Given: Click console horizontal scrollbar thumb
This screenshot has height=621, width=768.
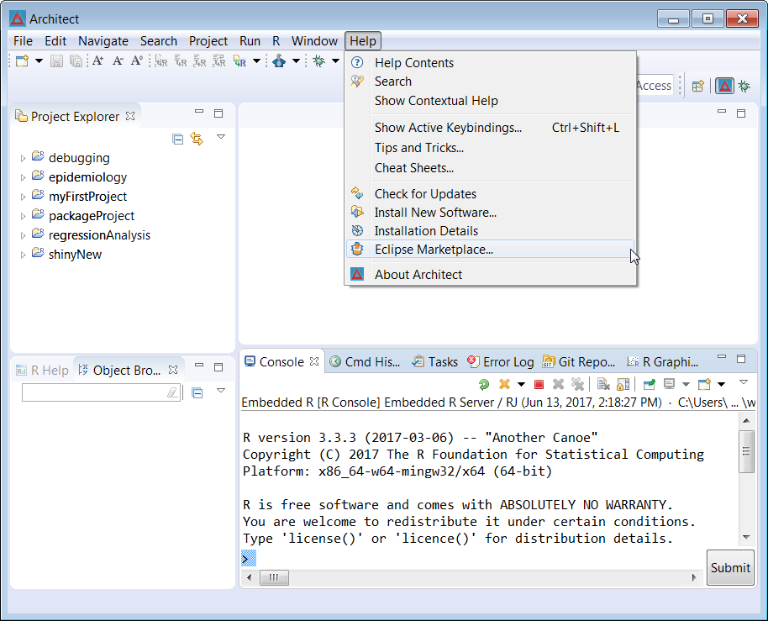Looking at the screenshot, I should pyautogui.click(x=274, y=578).
